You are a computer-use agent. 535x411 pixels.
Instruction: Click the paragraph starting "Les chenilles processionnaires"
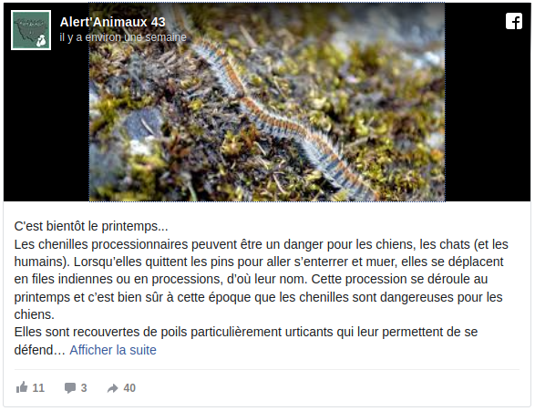point(261,279)
